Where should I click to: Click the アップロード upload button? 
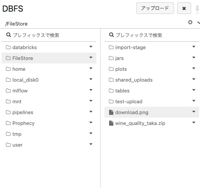pyautogui.click(x=155, y=8)
